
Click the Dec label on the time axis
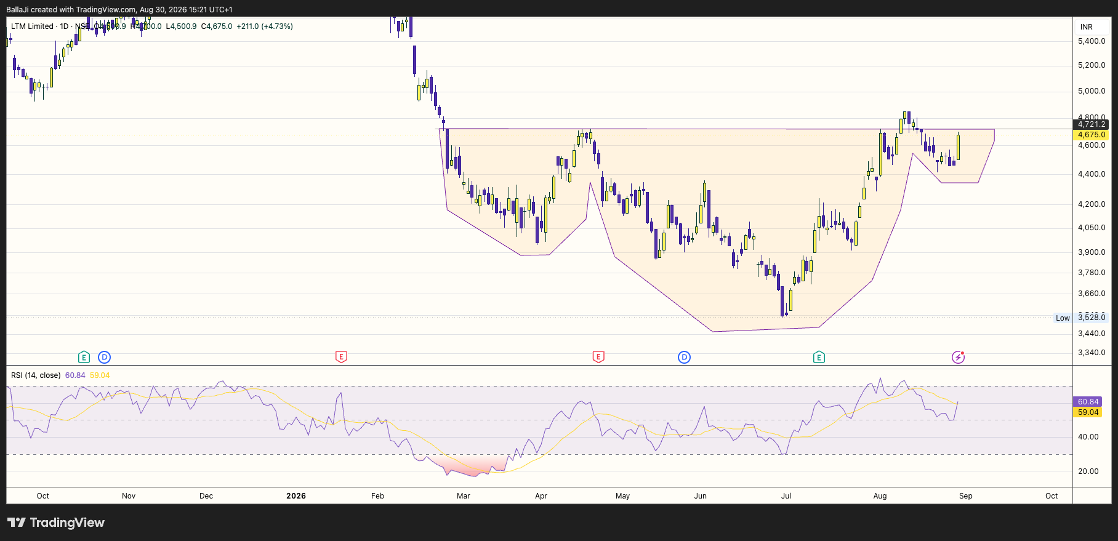click(x=206, y=496)
